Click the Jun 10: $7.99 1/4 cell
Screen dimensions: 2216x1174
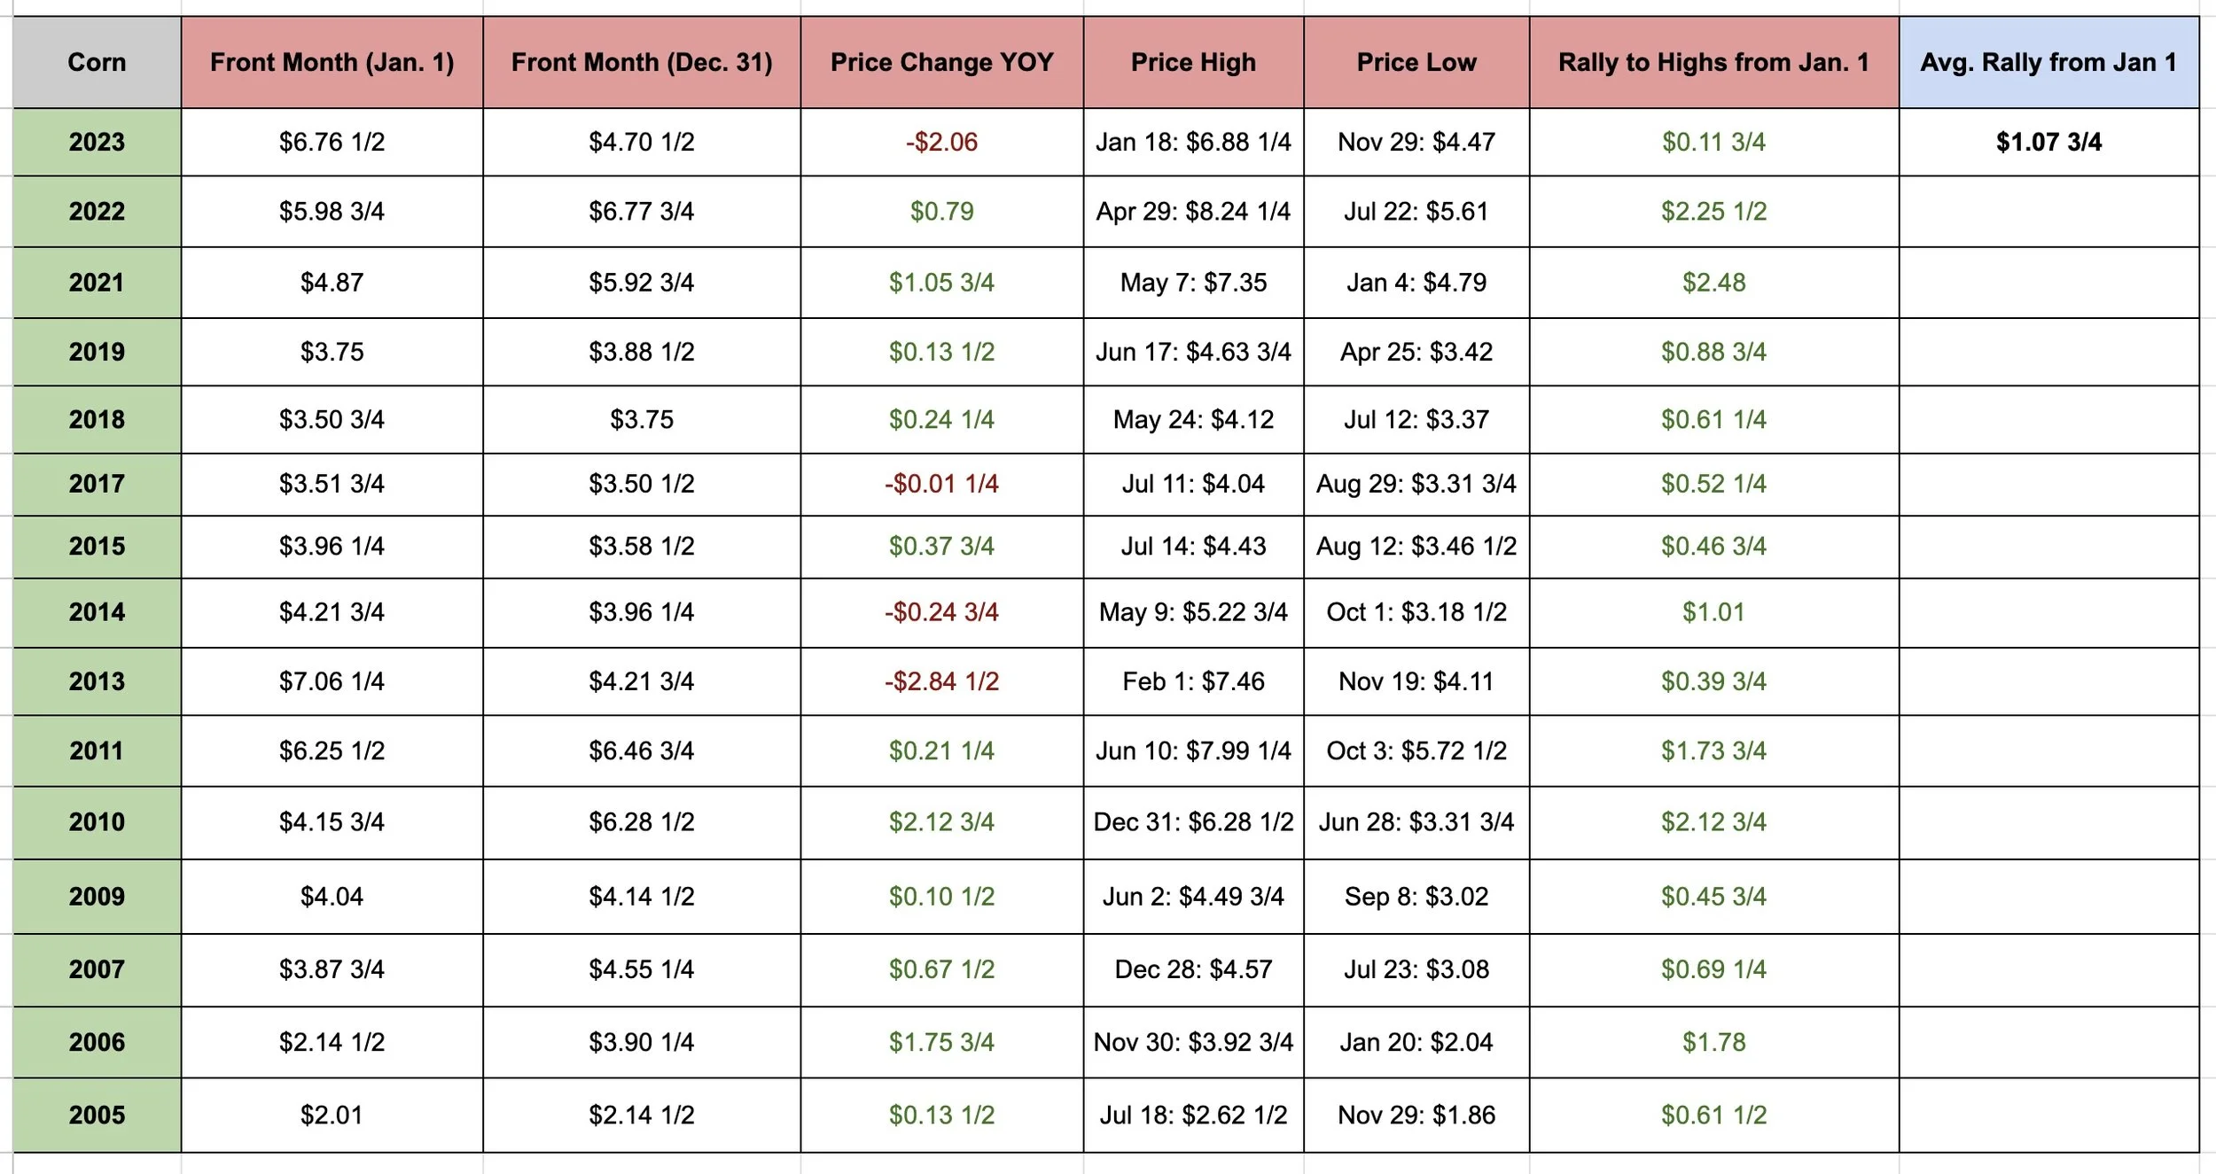coord(1193,751)
